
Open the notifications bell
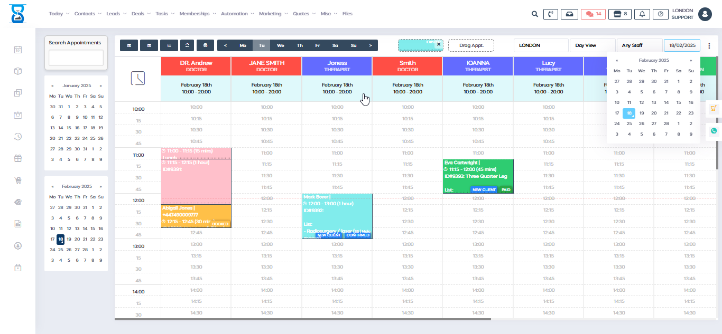point(642,14)
